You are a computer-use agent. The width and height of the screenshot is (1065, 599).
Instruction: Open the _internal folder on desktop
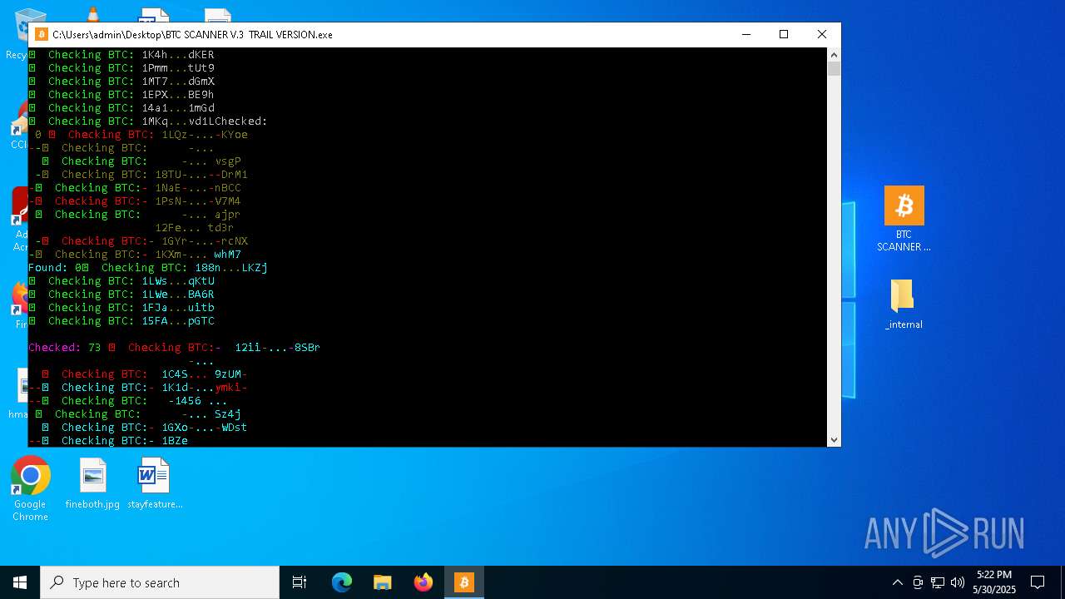click(904, 304)
